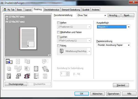This screenshot has height=99, width=138.
Task: Apply changes with the Übernehmen button
Action: click(x=113, y=94)
